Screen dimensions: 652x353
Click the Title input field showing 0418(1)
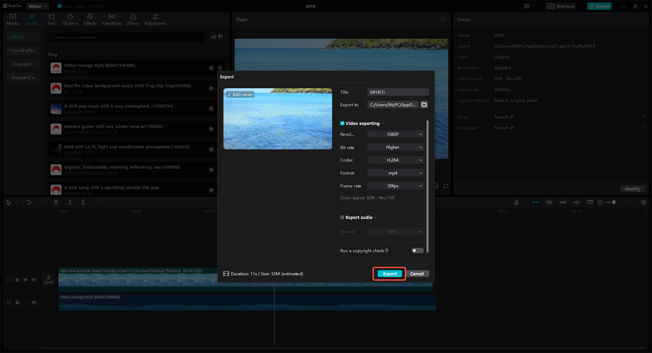[x=398, y=92]
